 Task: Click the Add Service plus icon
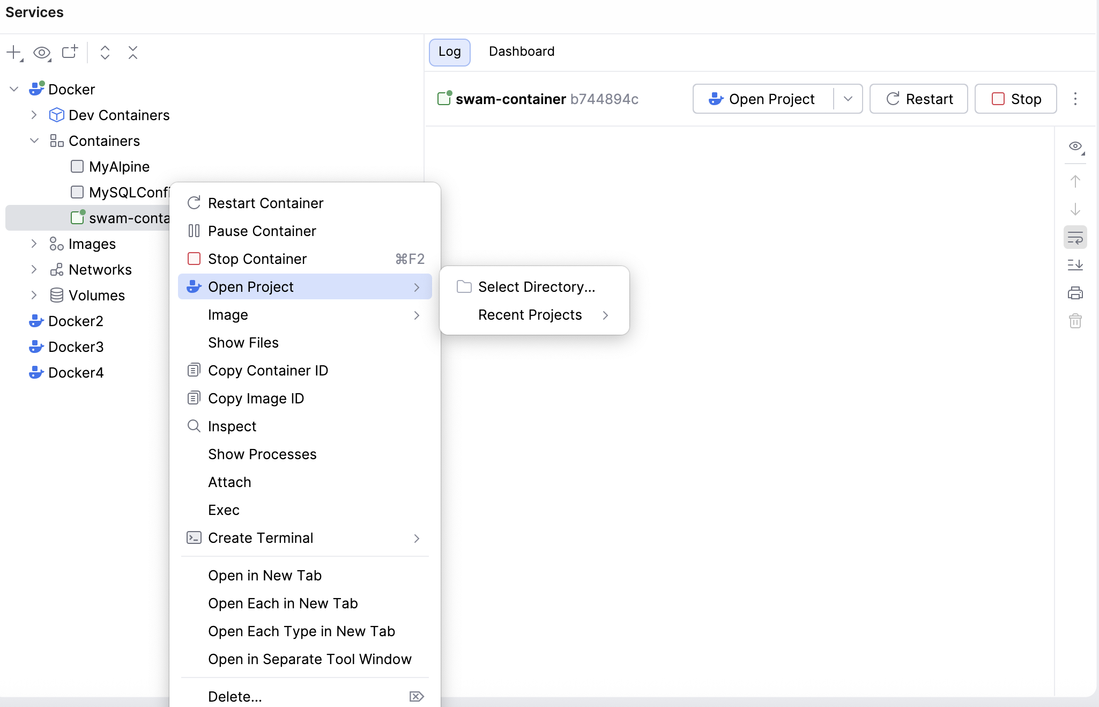point(13,53)
